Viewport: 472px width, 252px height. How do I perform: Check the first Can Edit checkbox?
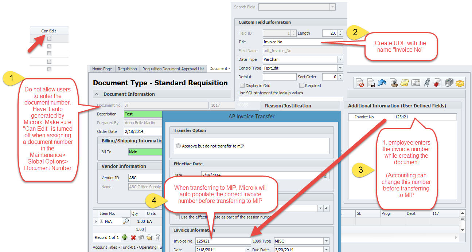point(49,38)
